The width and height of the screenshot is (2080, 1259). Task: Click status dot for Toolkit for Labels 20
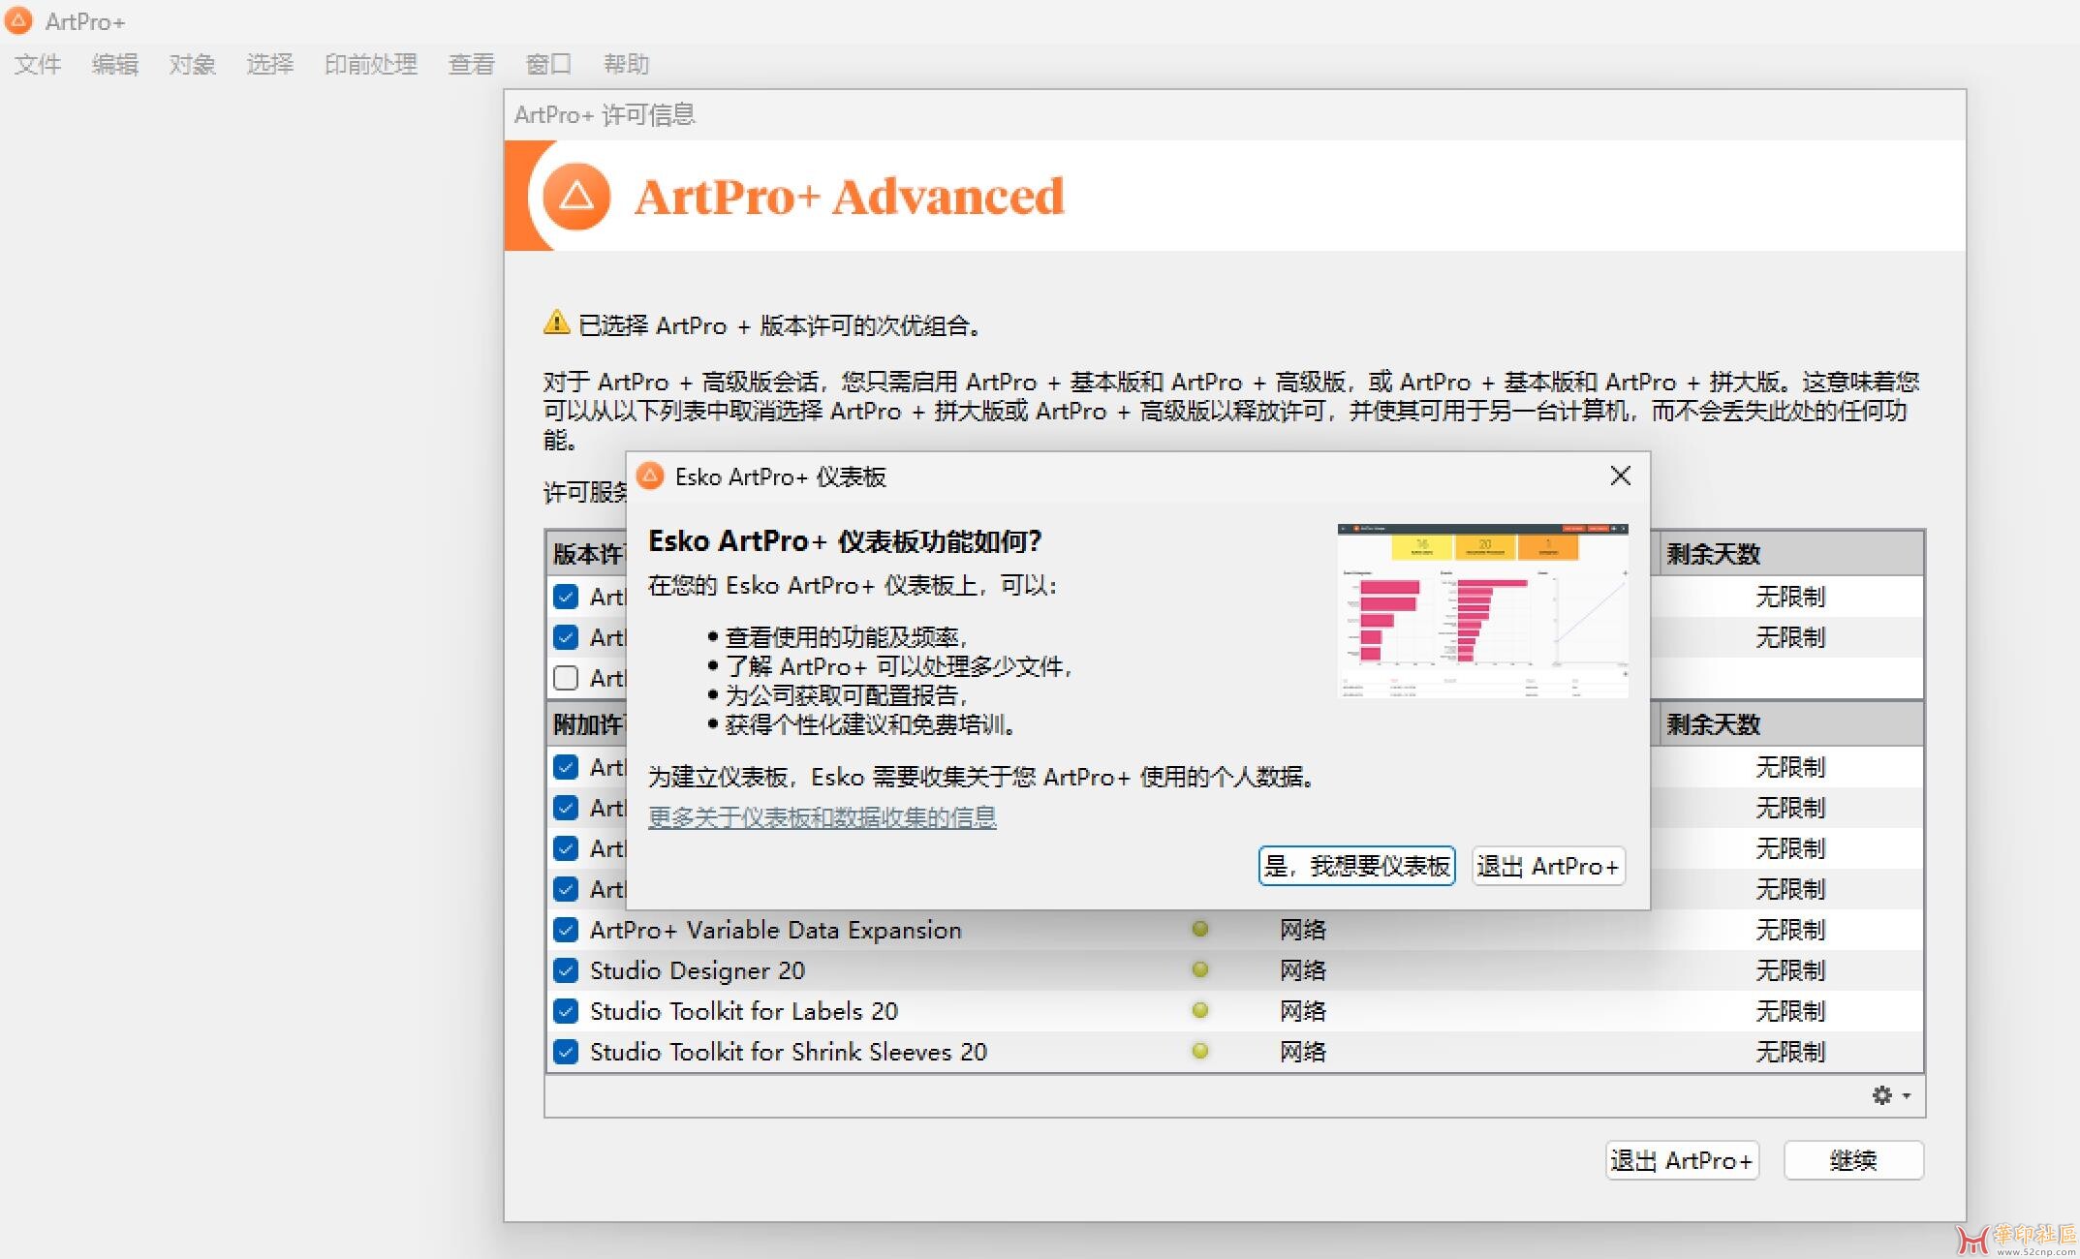tap(1199, 1010)
